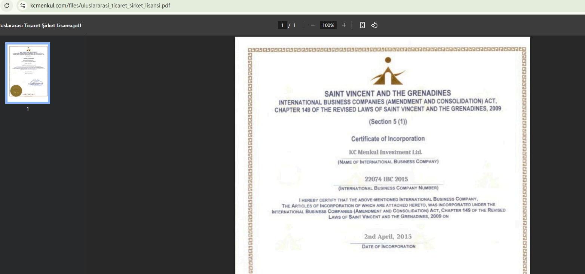The image size is (585, 274).
Task: Click the zoom out minus icon
Action: (x=313, y=25)
